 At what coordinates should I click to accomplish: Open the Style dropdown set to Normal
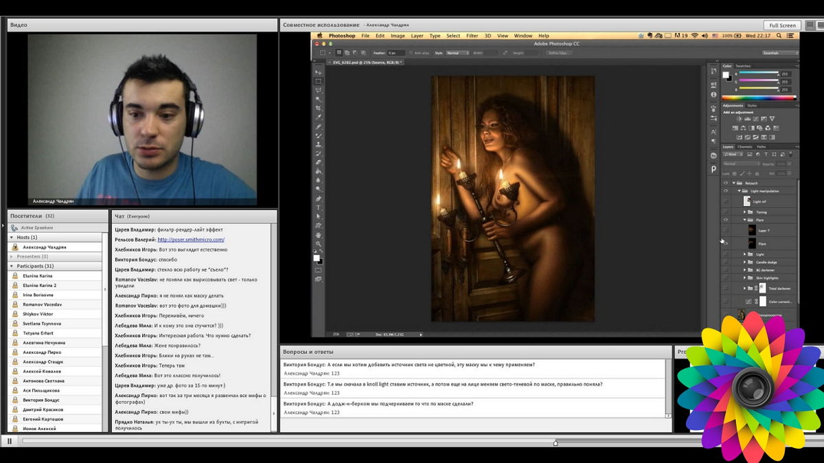tap(457, 53)
